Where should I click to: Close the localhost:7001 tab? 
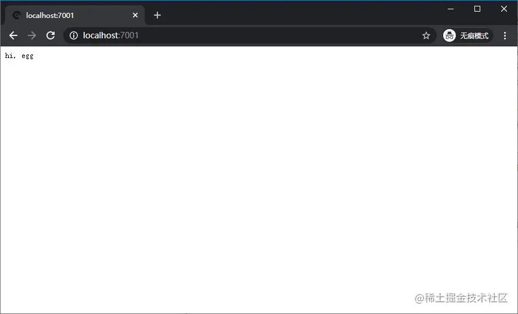tap(135, 15)
